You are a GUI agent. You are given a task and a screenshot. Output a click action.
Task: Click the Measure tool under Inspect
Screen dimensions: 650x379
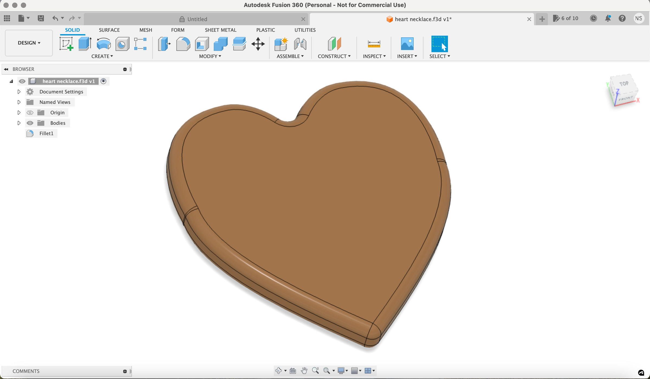pos(374,44)
